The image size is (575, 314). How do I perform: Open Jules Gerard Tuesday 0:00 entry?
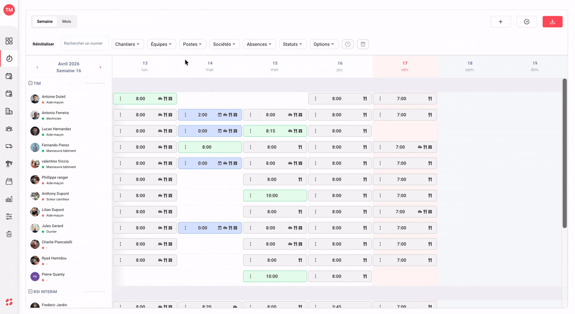(210, 228)
